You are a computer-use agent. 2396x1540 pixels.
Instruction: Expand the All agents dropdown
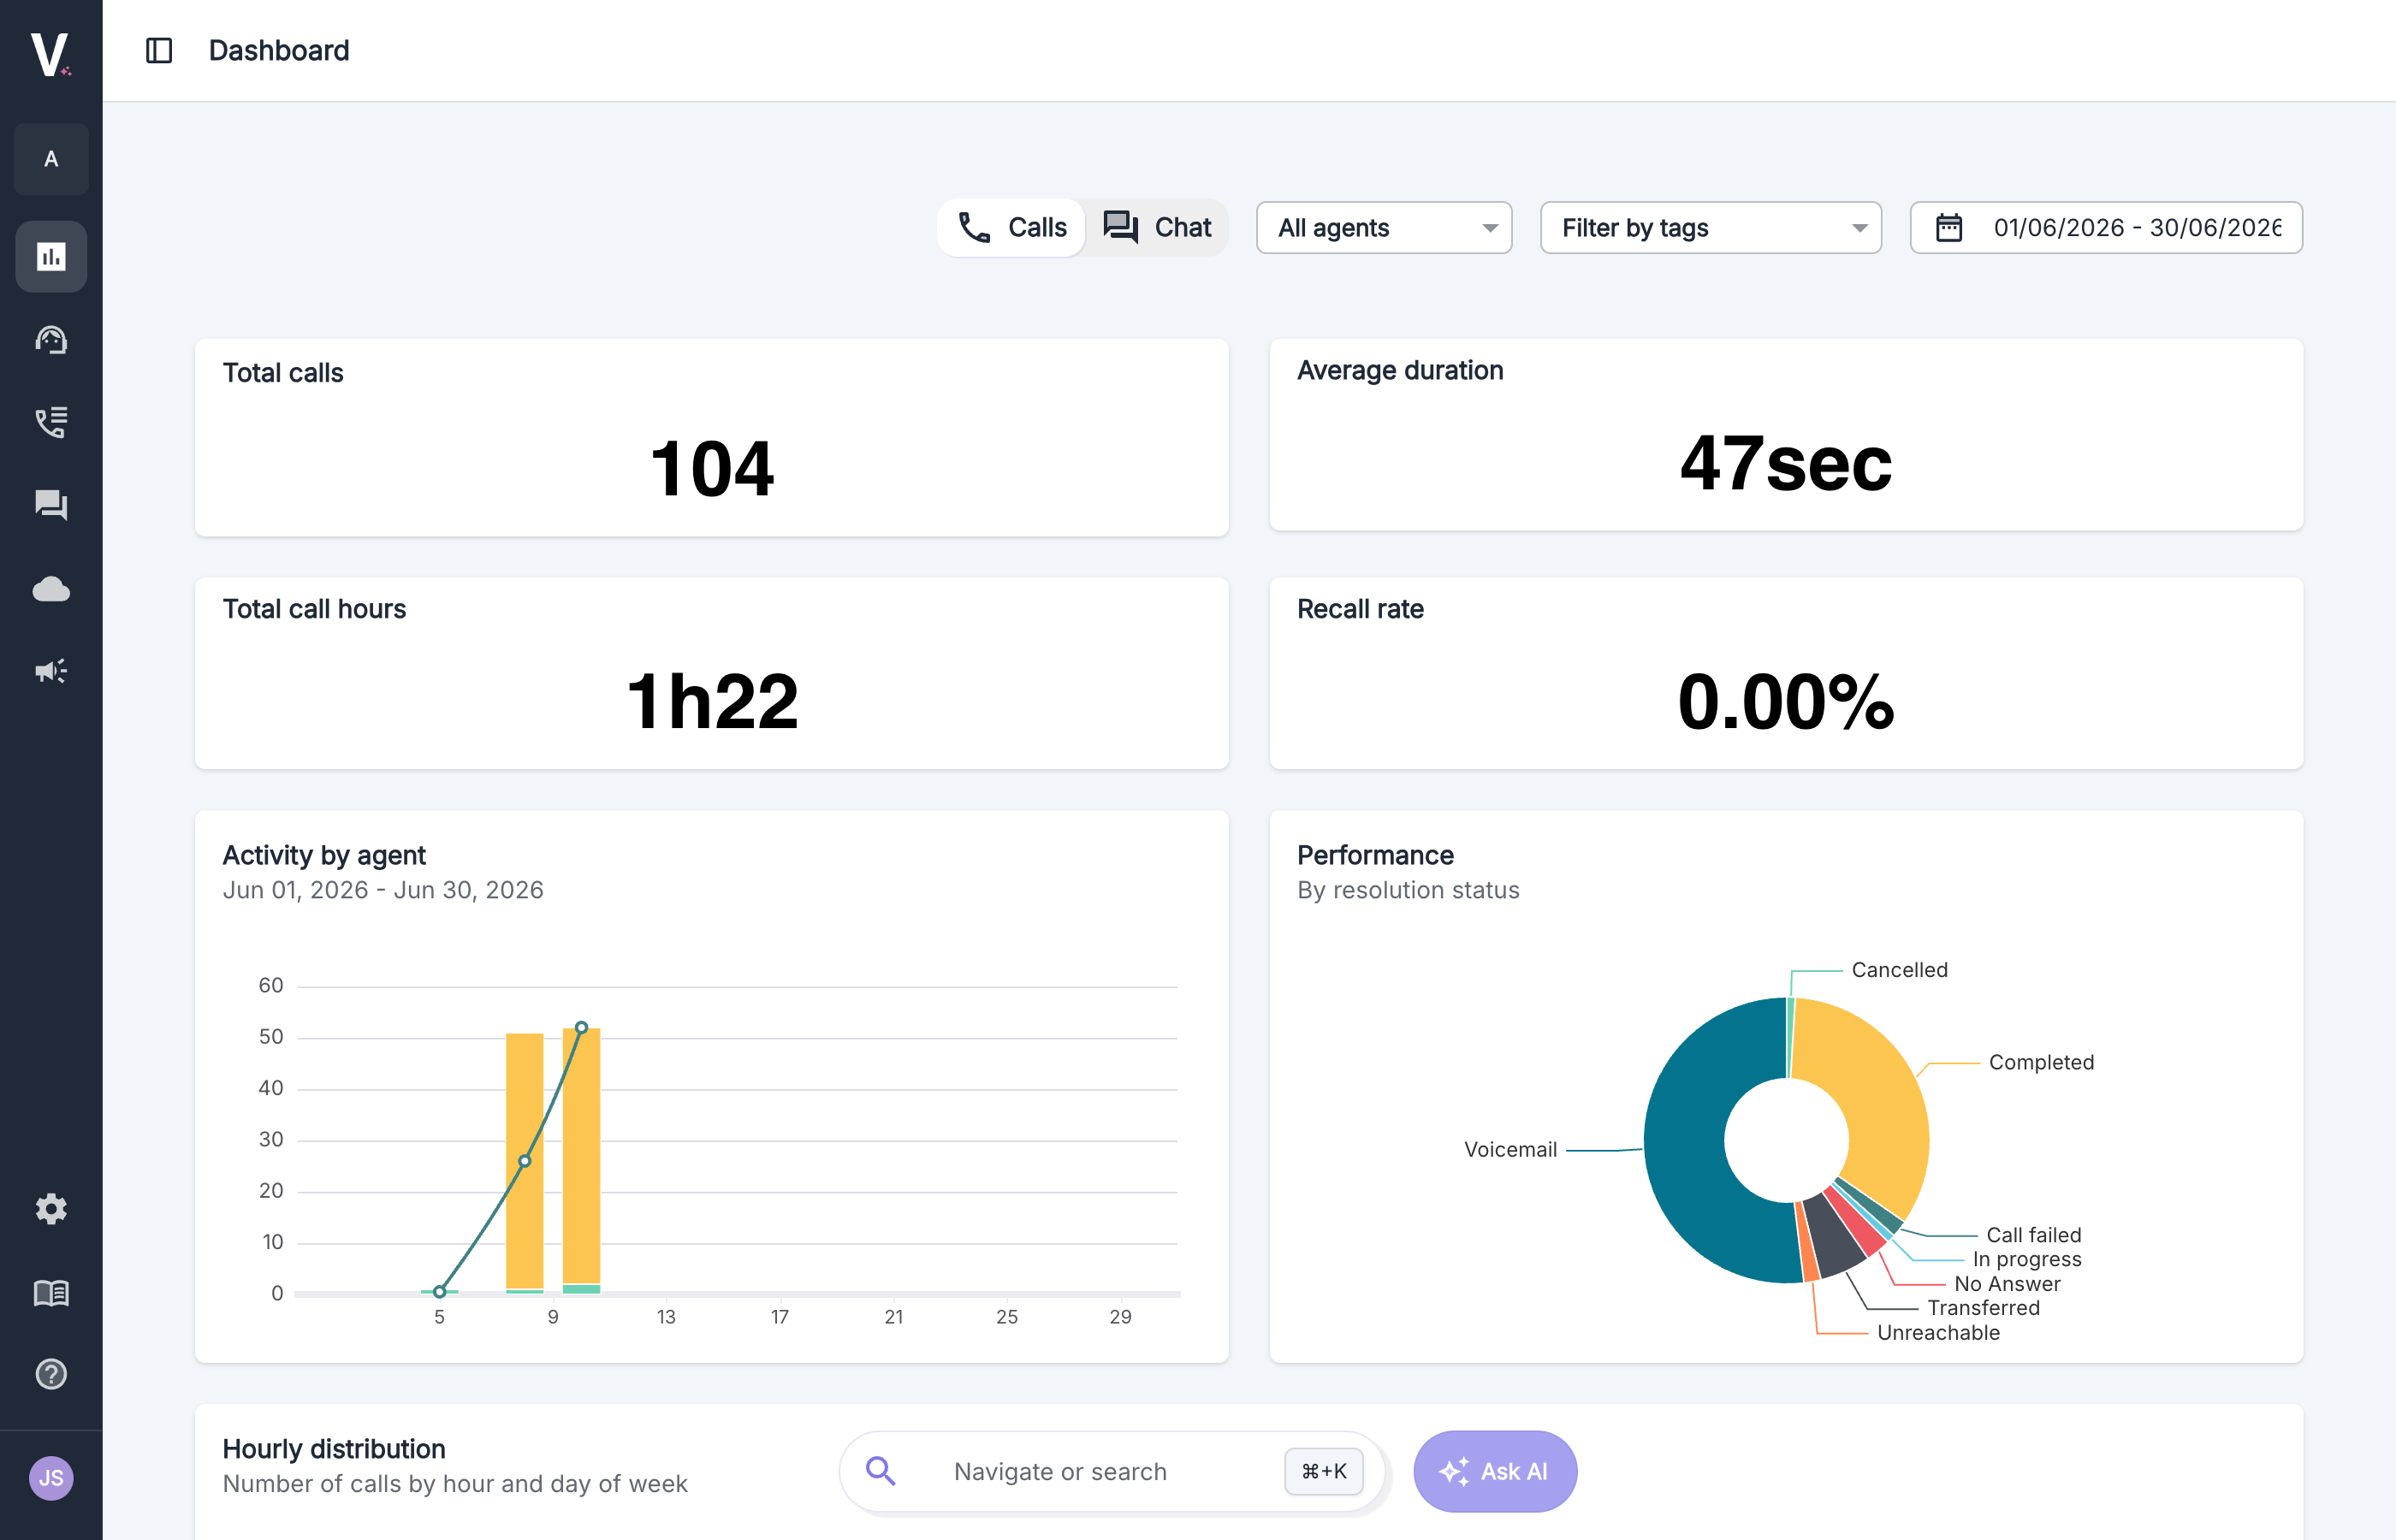point(1384,228)
